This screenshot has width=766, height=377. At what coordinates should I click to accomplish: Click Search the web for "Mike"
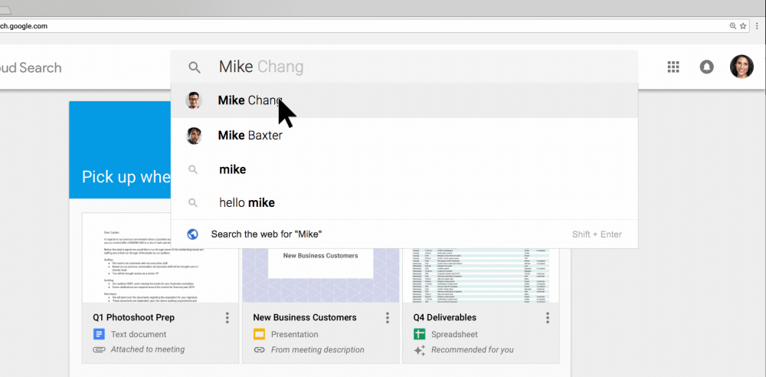404,234
